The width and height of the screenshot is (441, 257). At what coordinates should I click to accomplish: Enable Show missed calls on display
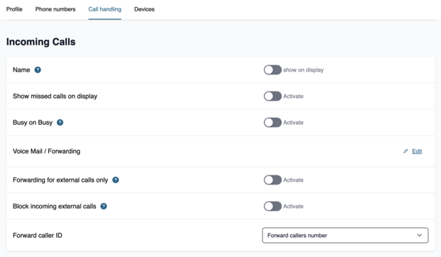pyautogui.click(x=272, y=97)
